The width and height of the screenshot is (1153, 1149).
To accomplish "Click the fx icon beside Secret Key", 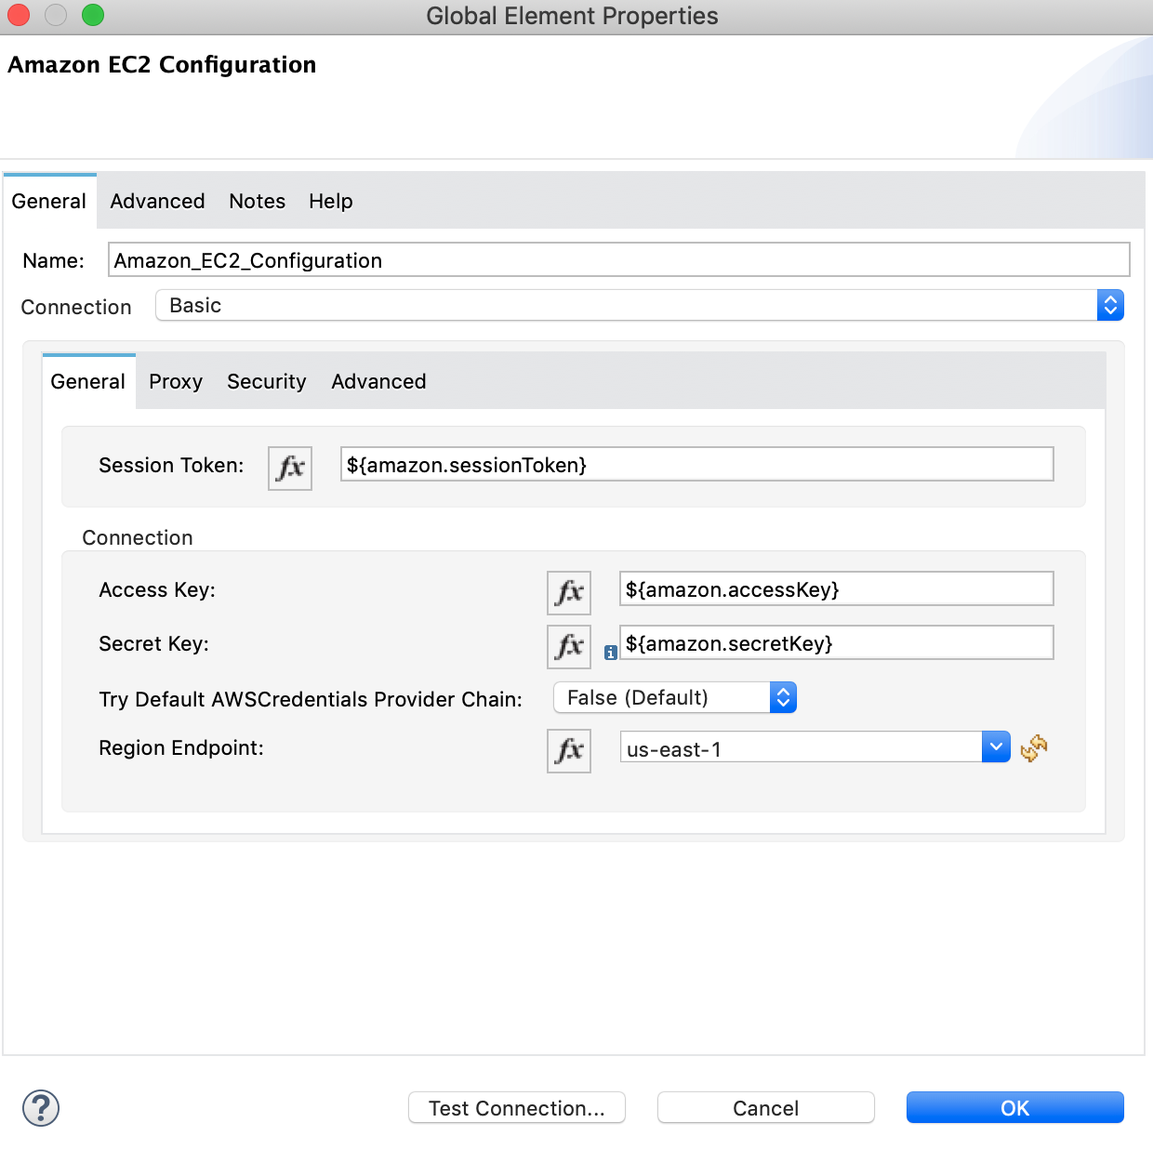I will click(x=568, y=646).
